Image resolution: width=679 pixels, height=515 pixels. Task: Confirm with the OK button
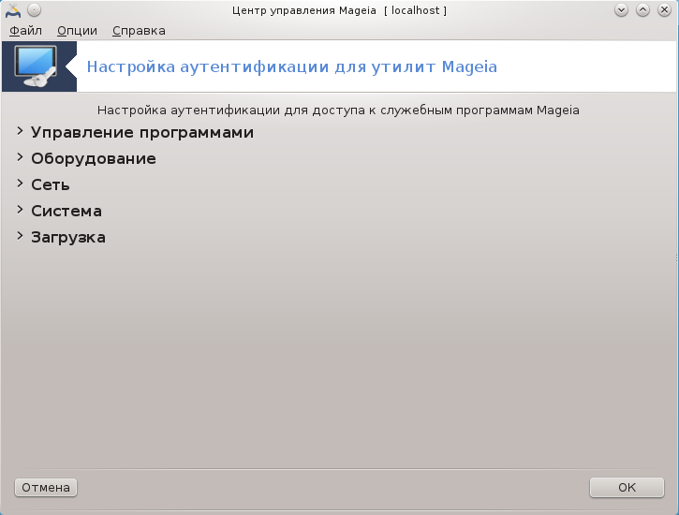click(627, 487)
